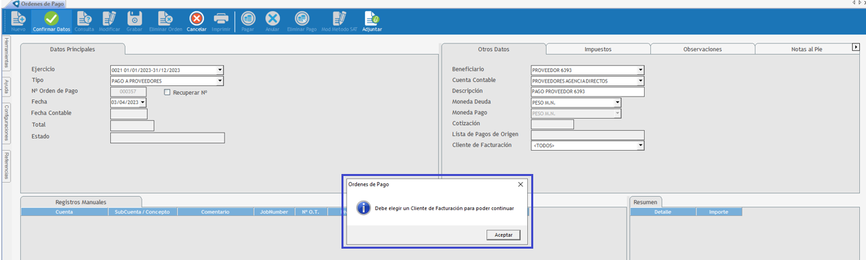
Task: Click the Fecha Contable field
Action: coord(128,114)
